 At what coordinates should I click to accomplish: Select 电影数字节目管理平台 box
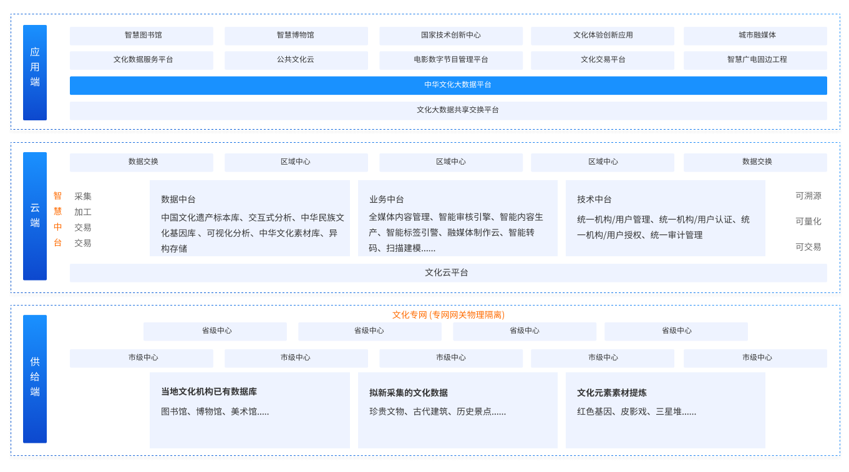[x=451, y=60]
